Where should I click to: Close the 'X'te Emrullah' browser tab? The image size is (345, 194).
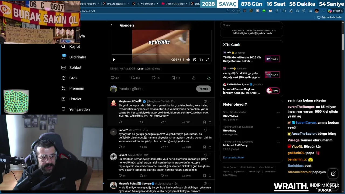[158, 4]
